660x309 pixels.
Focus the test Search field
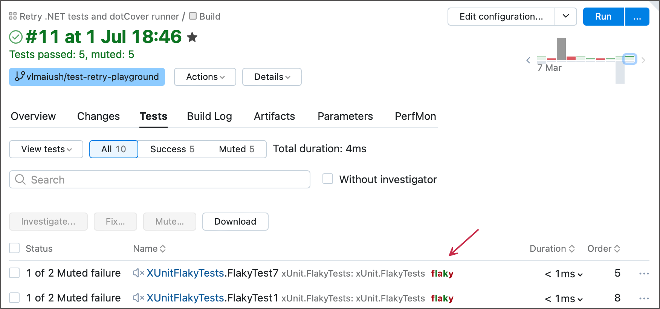(160, 180)
